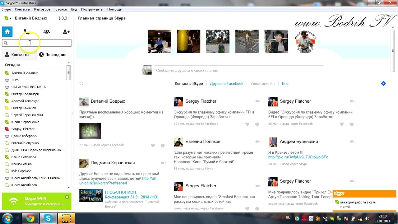Click the contact list scrollbar thumb
This screenshot has width=398, height=224.
pyautogui.click(x=69, y=72)
